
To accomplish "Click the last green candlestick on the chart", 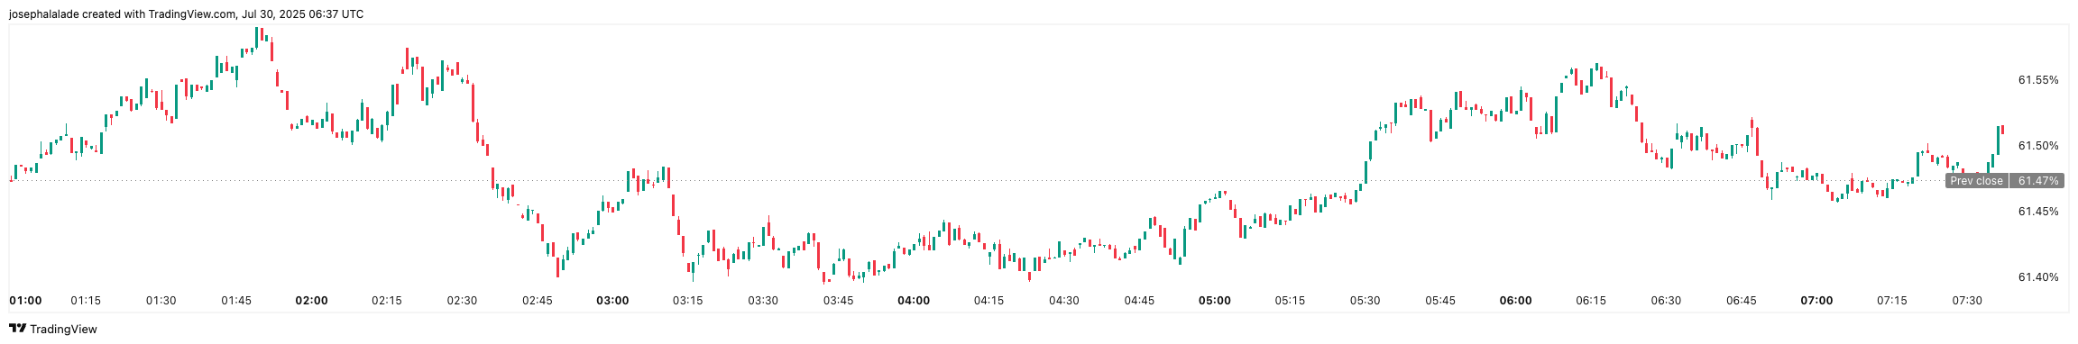I will point(1998,139).
